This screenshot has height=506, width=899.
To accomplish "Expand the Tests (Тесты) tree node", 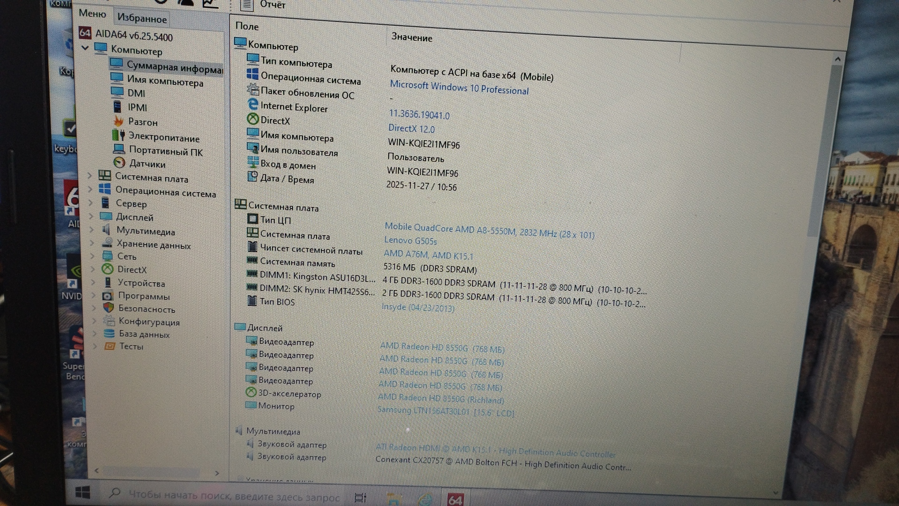I will (95, 346).
